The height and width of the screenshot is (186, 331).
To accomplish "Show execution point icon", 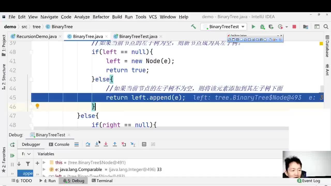I will (77, 144).
